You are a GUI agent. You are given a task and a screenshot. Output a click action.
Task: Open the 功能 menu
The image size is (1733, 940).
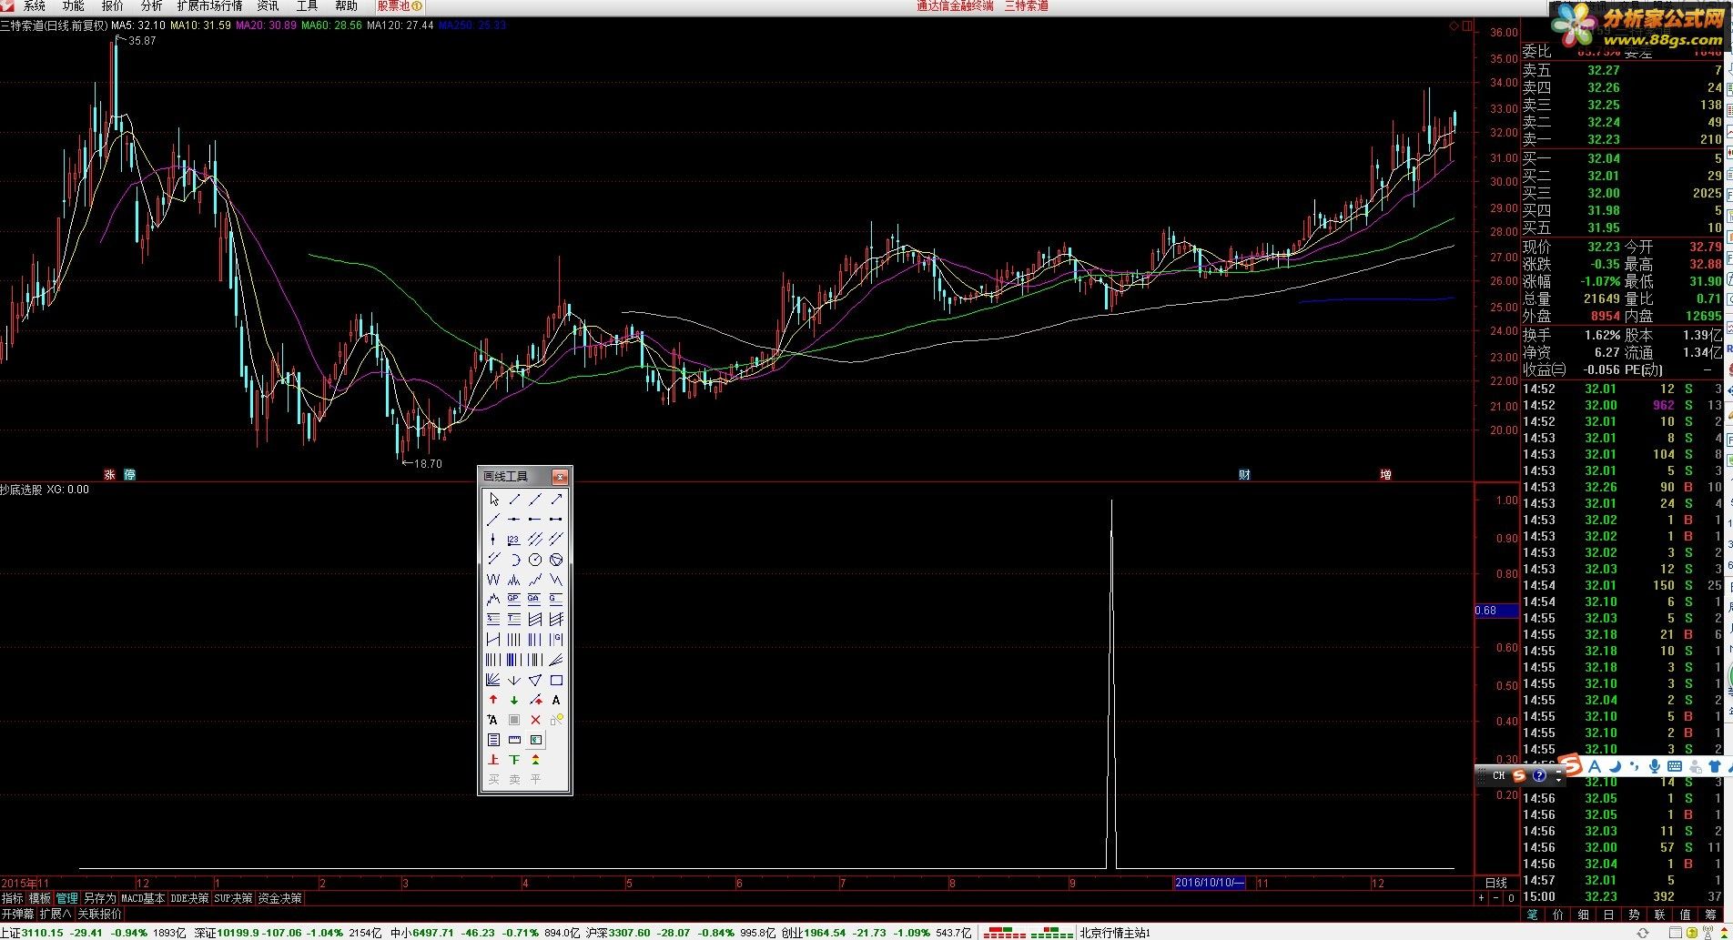coord(73,6)
